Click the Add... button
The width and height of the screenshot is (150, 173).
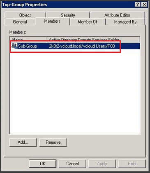tap(23, 142)
